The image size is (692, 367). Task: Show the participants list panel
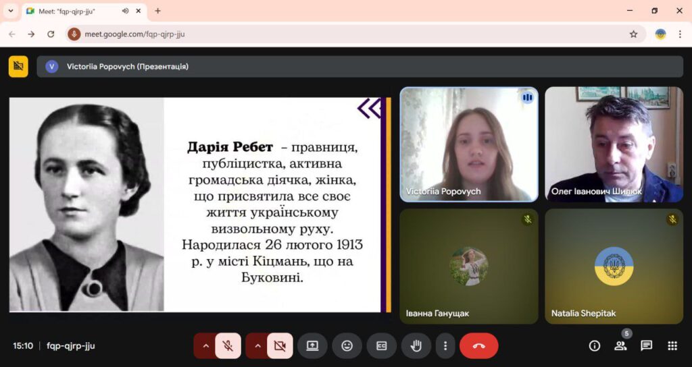pos(620,346)
